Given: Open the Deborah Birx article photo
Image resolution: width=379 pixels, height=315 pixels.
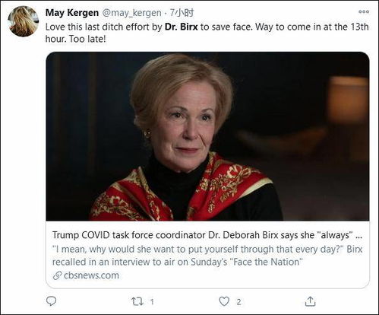Looking at the screenshot, I should coord(207,136).
